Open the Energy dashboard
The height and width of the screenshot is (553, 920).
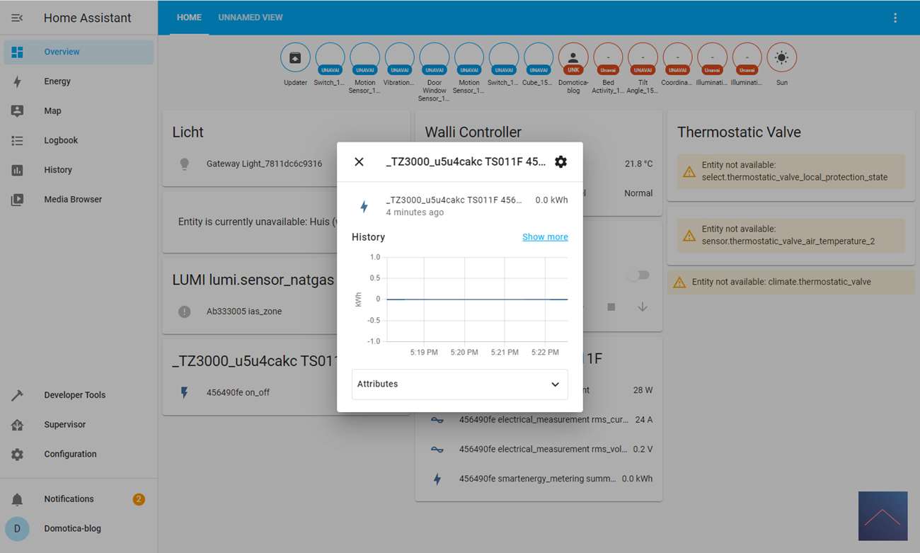tap(57, 81)
